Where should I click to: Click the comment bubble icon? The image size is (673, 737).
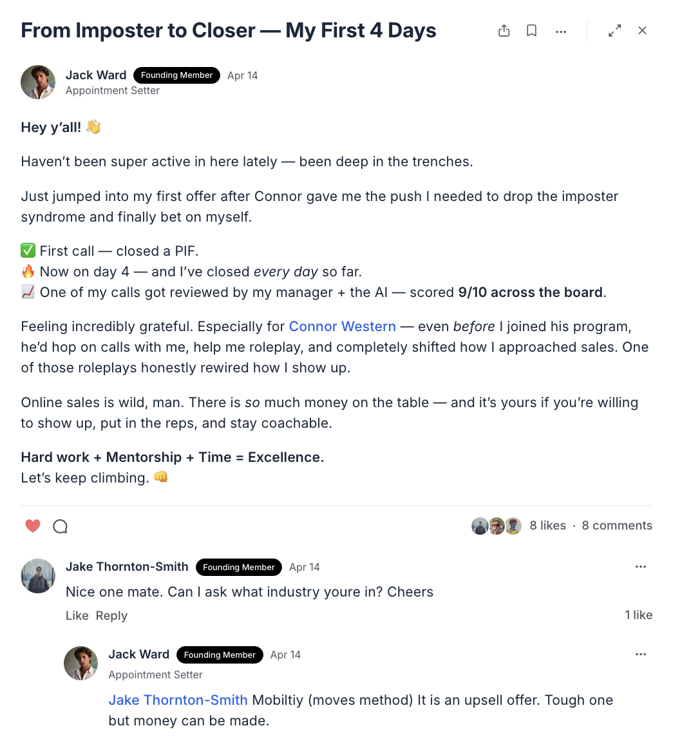click(60, 526)
